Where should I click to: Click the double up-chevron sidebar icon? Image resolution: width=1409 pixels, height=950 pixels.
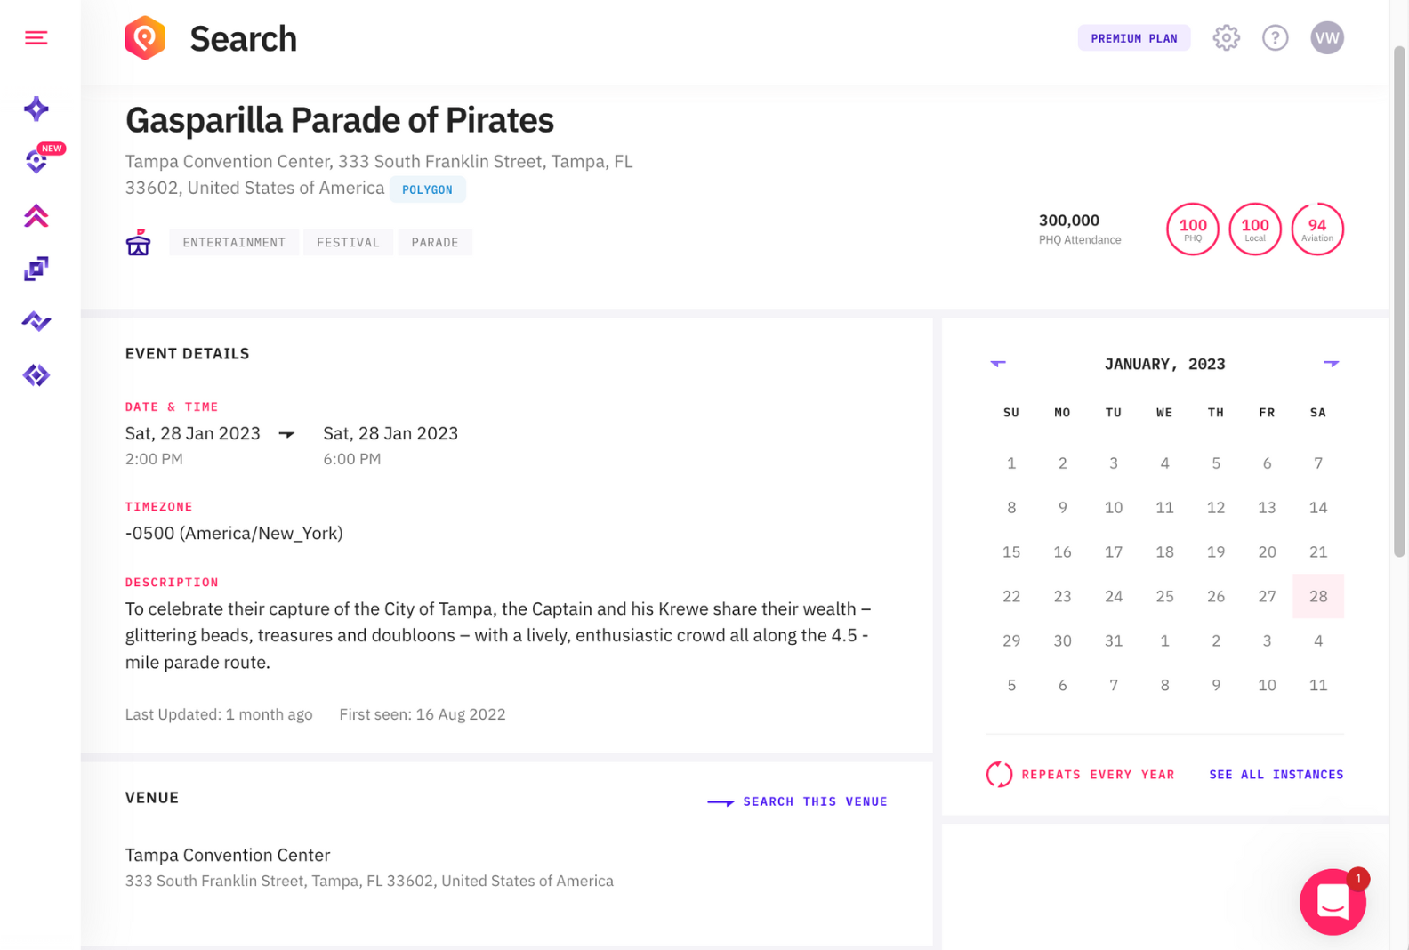click(36, 215)
